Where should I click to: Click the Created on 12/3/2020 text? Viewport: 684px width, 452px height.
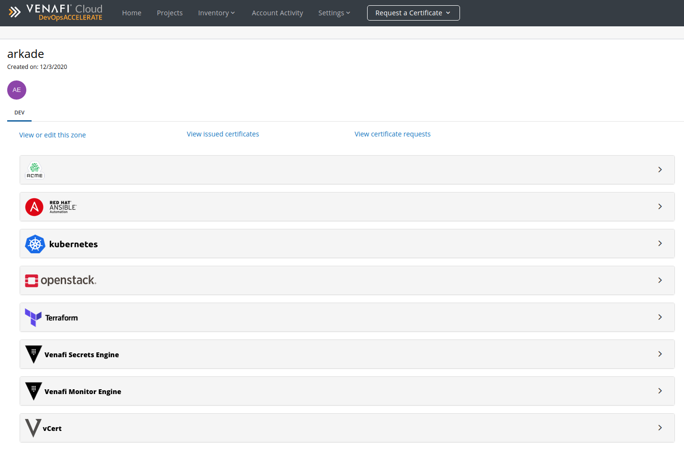coord(37,67)
